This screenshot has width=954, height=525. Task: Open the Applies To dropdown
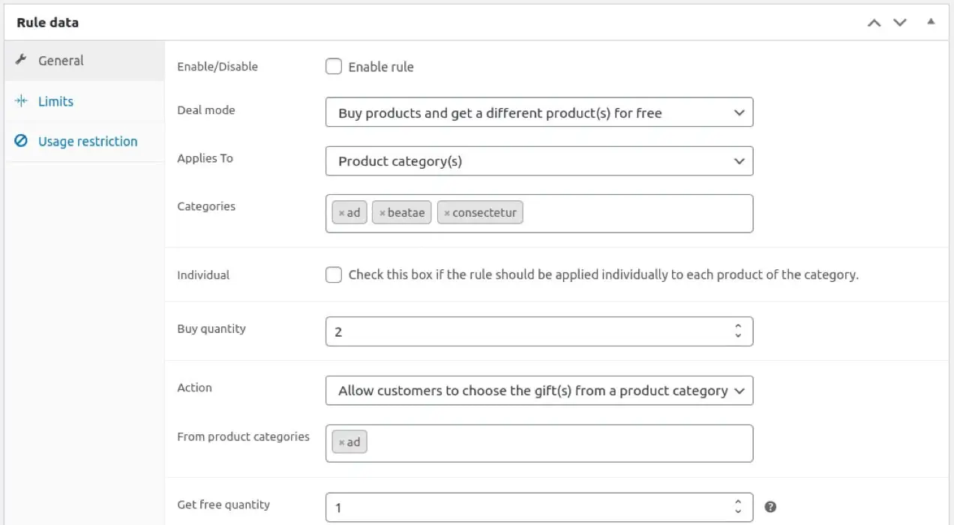click(538, 160)
